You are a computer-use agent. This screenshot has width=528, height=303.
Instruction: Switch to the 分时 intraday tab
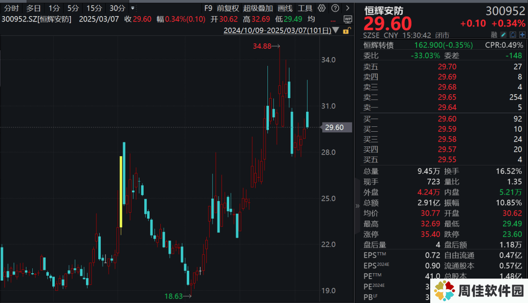pos(11,8)
